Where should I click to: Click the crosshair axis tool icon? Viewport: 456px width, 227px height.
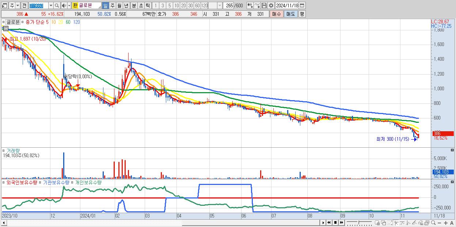click(396, 223)
